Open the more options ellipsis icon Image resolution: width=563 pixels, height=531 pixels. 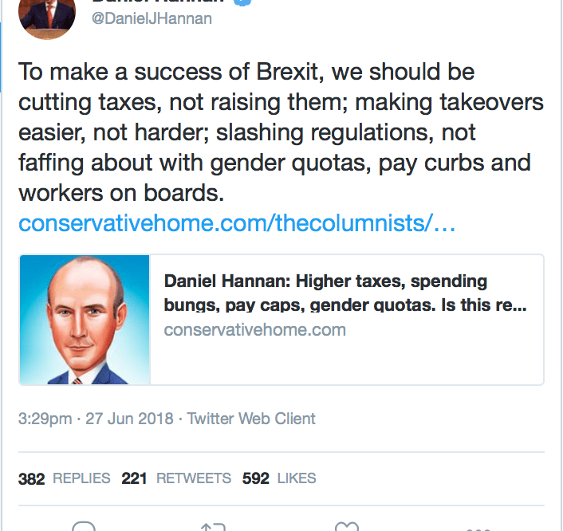tap(478, 527)
